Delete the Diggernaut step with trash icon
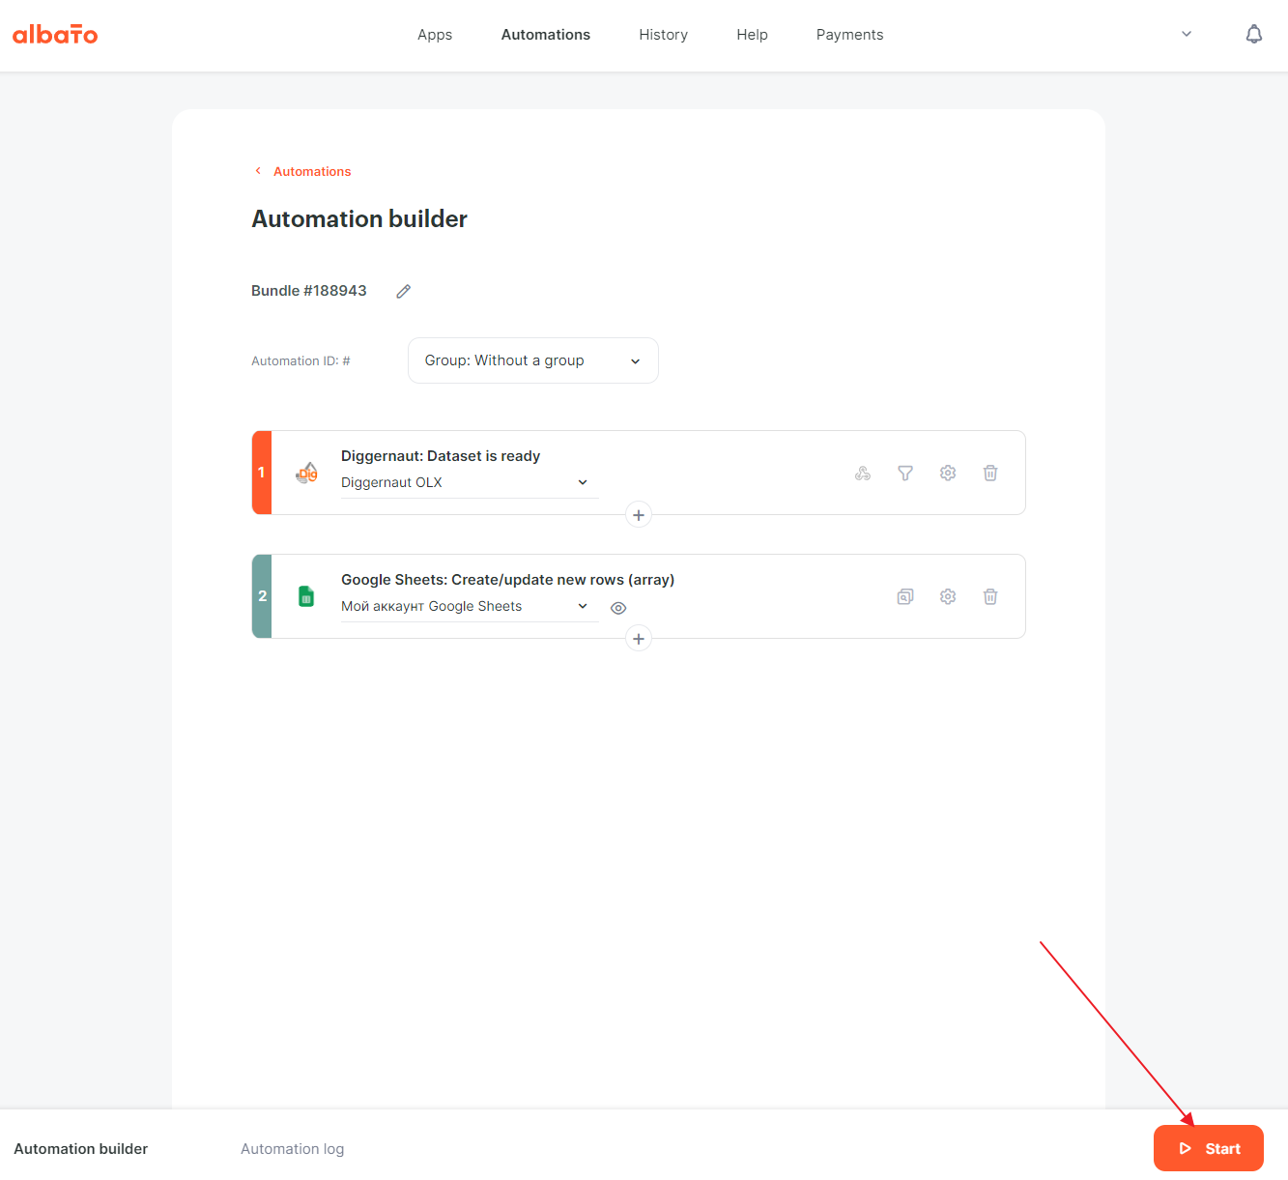The height and width of the screenshot is (1180, 1288). [990, 473]
